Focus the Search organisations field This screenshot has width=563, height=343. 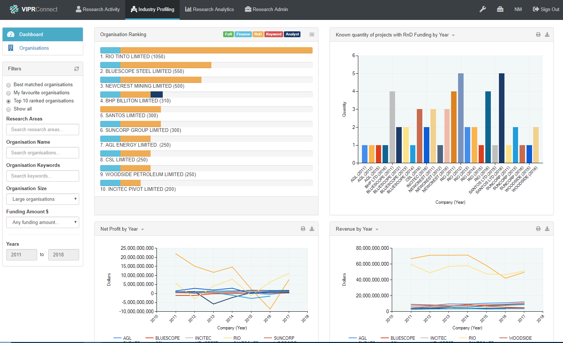click(43, 153)
